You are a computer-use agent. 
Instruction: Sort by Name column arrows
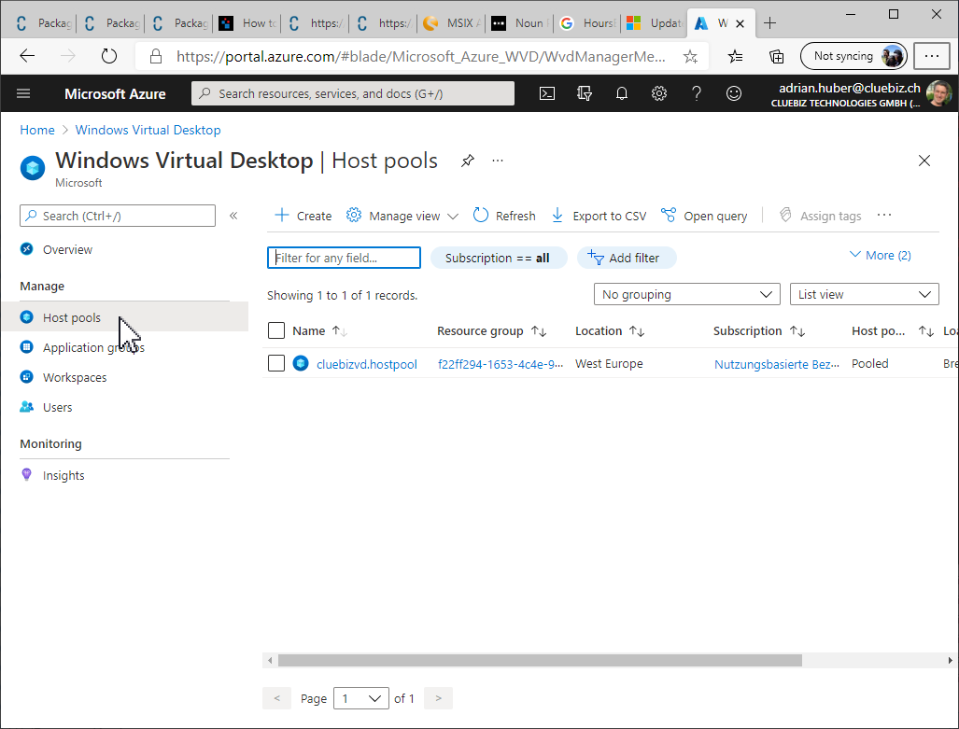[x=340, y=330]
